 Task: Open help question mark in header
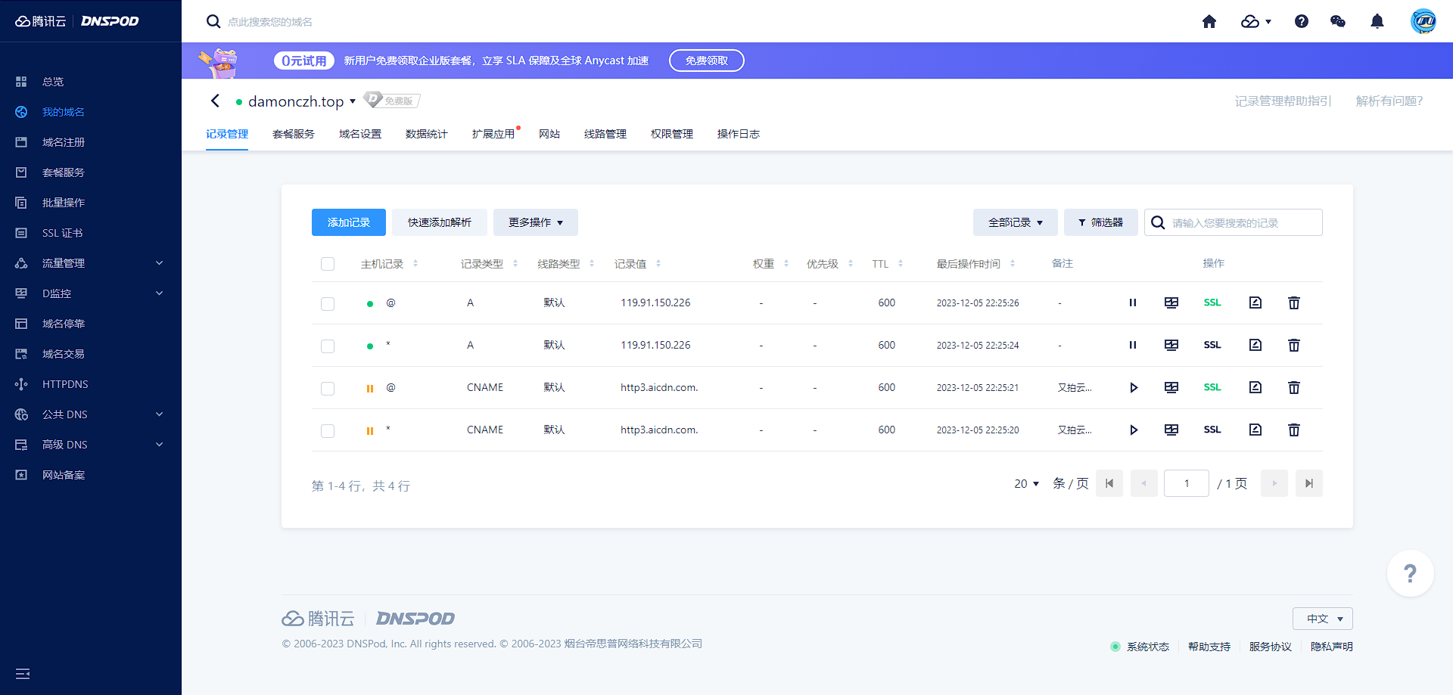[x=1302, y=21]
